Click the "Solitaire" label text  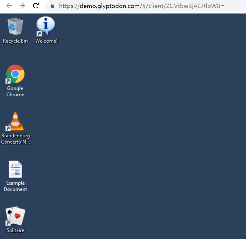coord(16,230)
